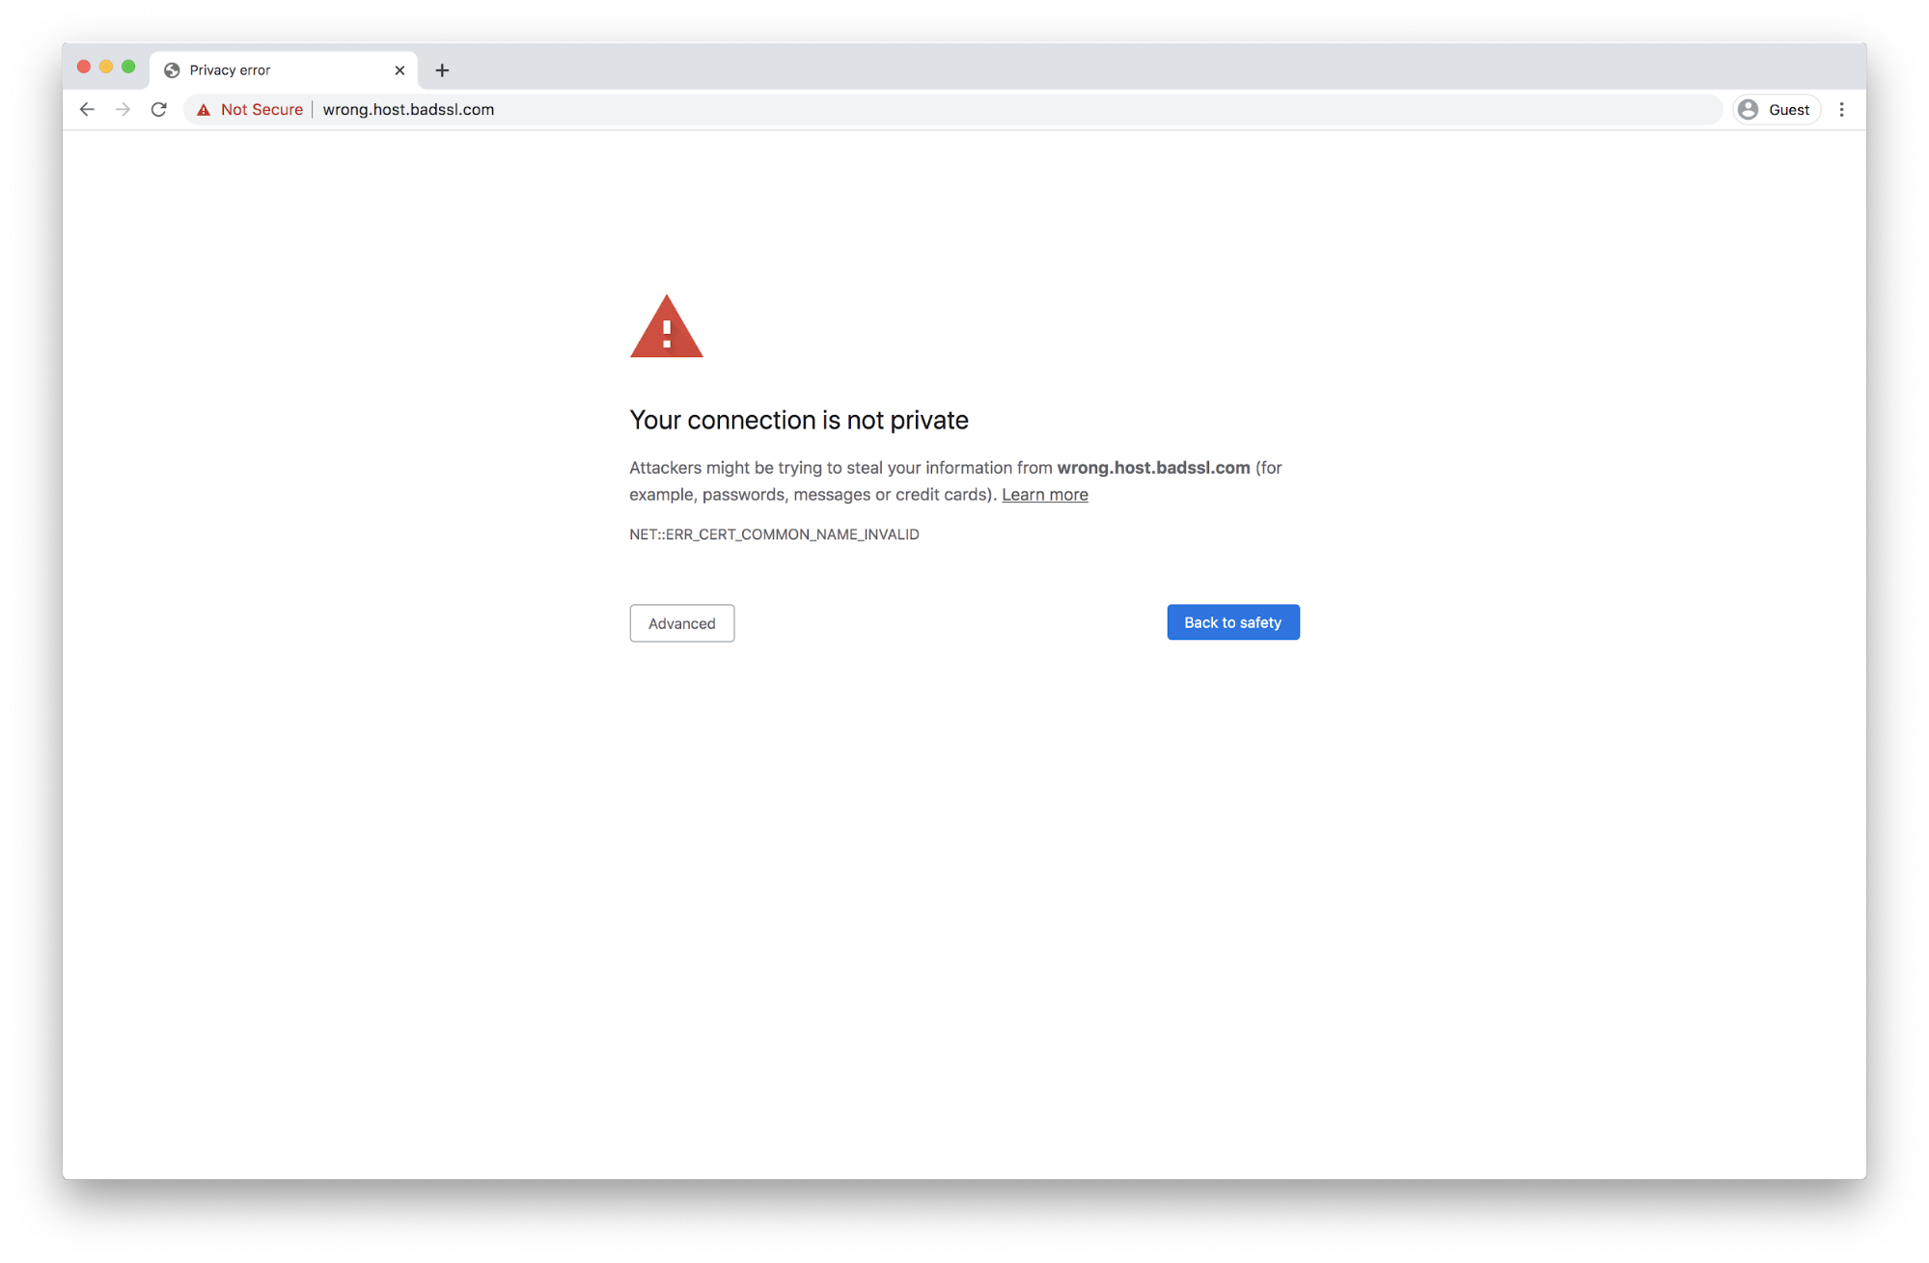Click the Forward navigation arrow icon
The height and width of the screenshot is (1263, 1929).
[124, 108]
